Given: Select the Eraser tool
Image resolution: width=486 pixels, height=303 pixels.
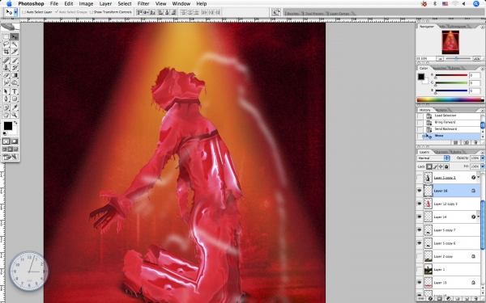Looking at the screenshot, I should [x=6, y=75].
